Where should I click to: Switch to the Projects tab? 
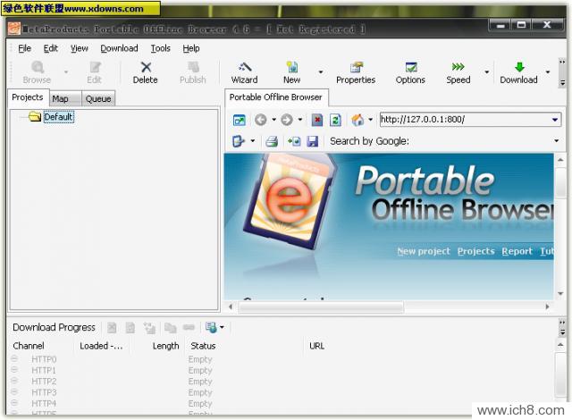pos(28,97)
